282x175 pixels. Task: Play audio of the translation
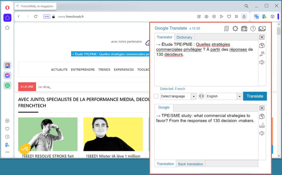click(262, 134)
